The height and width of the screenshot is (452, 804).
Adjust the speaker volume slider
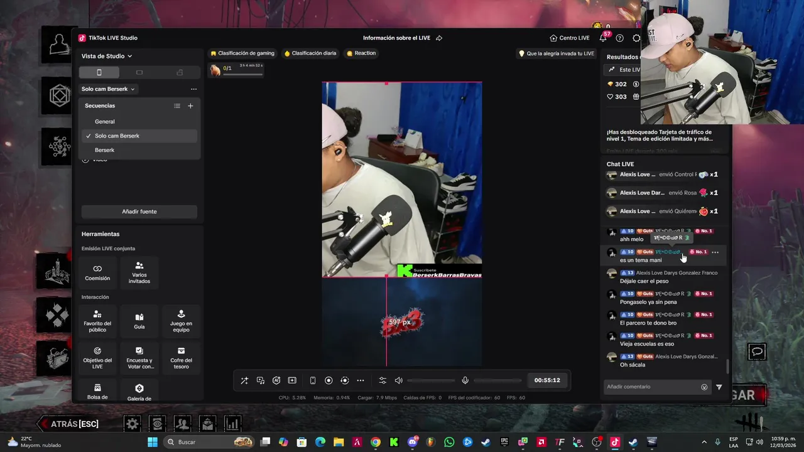tap(432, 380)
